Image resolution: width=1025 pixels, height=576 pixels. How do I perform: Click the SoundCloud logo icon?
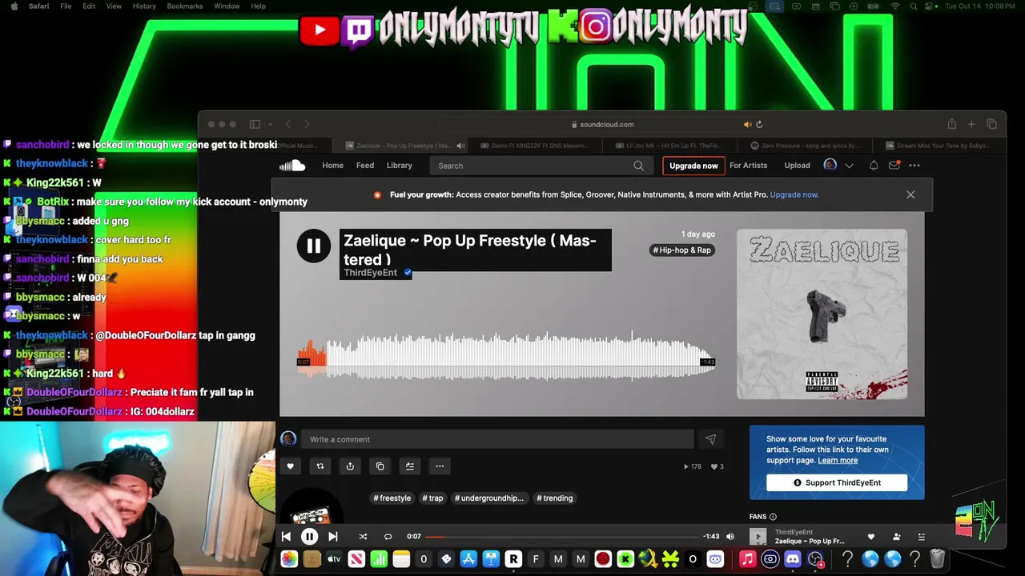click(292, 166)
